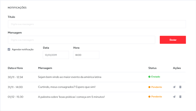Viewport: 196px width, 111px height.
Task: Delete the 01/12 - 15:30 notification
Action: click(x=180, y=97)
